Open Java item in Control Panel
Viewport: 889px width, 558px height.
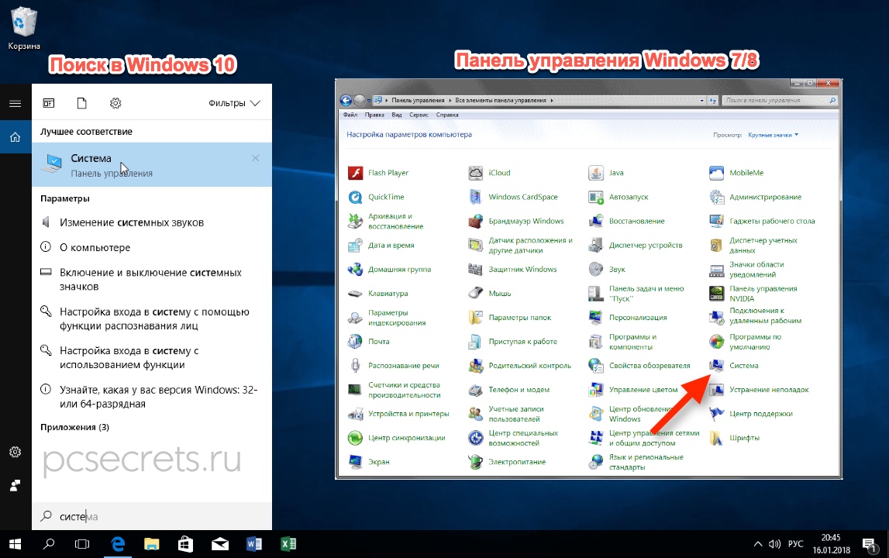(x=606, y=172)
